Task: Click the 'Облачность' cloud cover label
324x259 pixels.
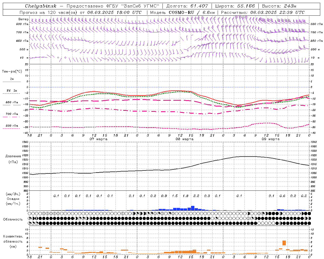Action: 13,219
